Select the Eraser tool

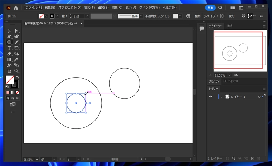click(9, 54)
